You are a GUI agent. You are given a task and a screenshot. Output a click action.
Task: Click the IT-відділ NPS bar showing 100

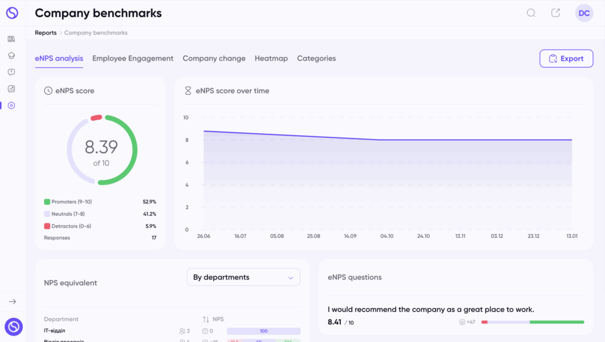coord(264,331)
